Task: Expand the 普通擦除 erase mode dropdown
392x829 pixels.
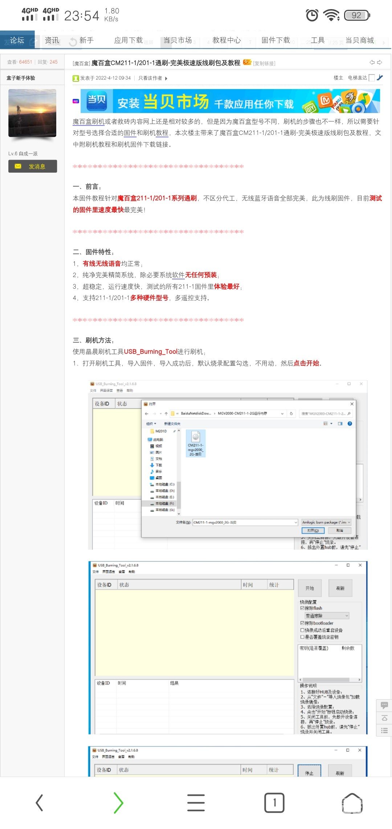Action: pyautogui.click(x=346, y=616)
